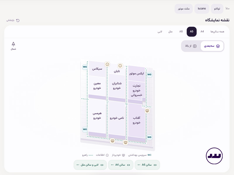This screenshot has width=234, height=175.
Task: Click the آفتاب خودرو booth
Action: [x=137, y=120]
